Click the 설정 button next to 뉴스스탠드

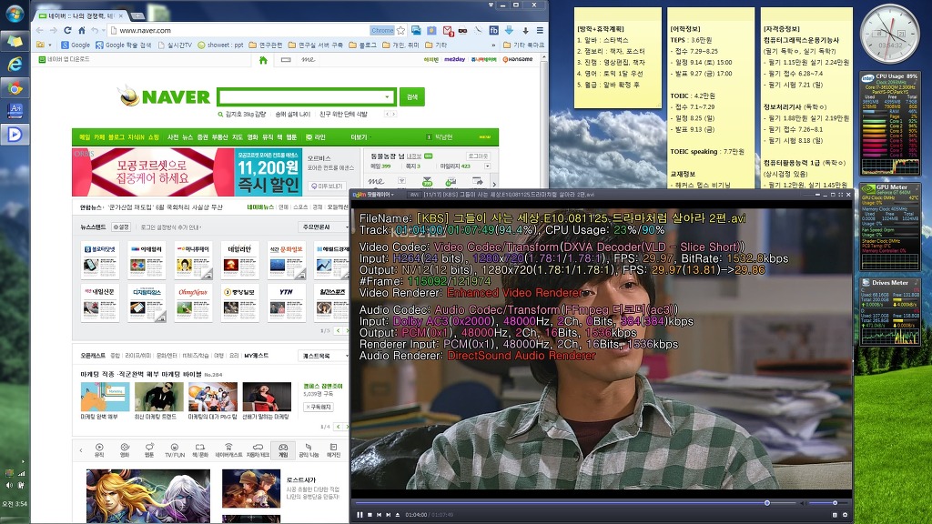[121, 227]
